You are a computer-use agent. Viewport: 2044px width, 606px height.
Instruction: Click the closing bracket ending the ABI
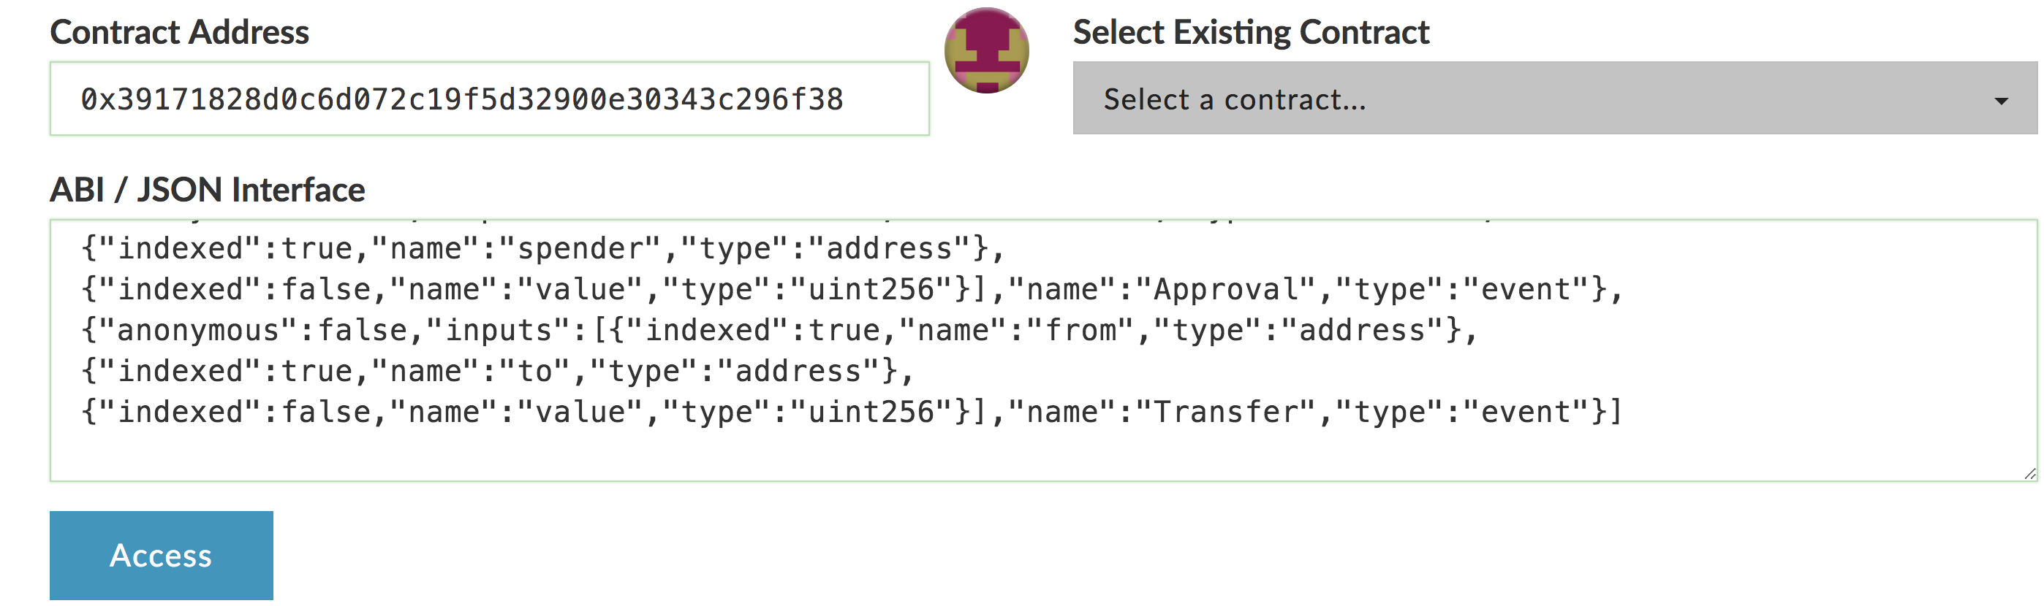1616,413
